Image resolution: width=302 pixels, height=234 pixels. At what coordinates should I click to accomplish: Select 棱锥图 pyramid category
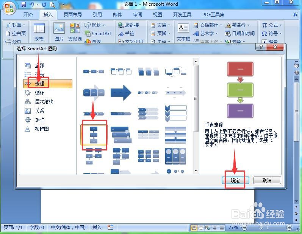pos(48,129)
